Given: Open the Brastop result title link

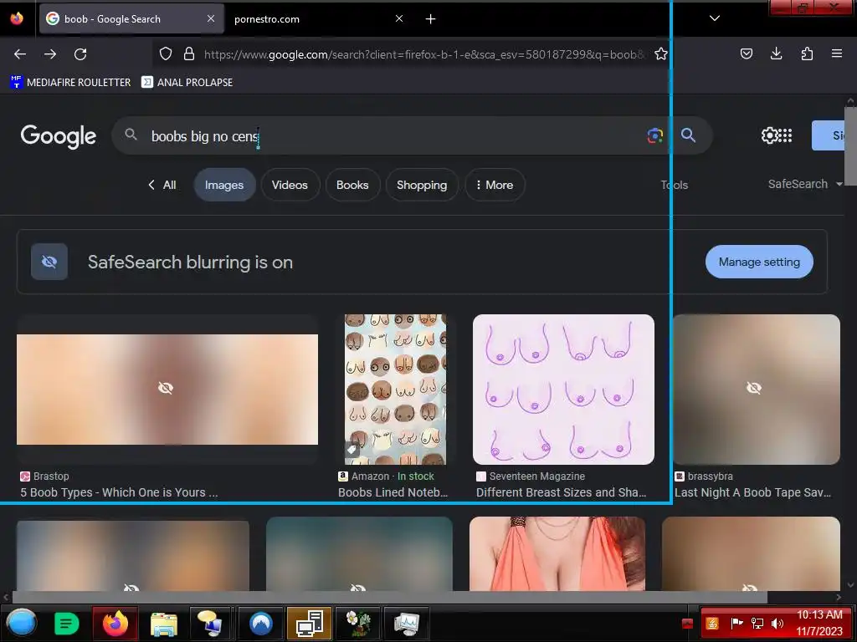Looking at the screenshot, I should pyautogui.click(x=119, y=492).
